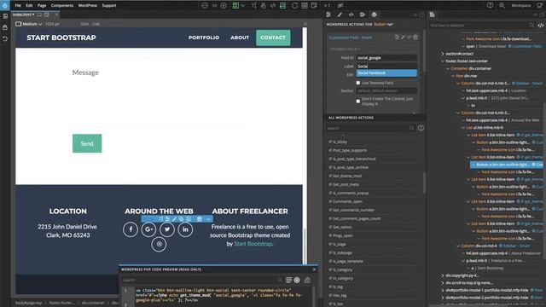Screen dimensions: 546x307
Task: Zoom in the page view
Action: point(224,6)
